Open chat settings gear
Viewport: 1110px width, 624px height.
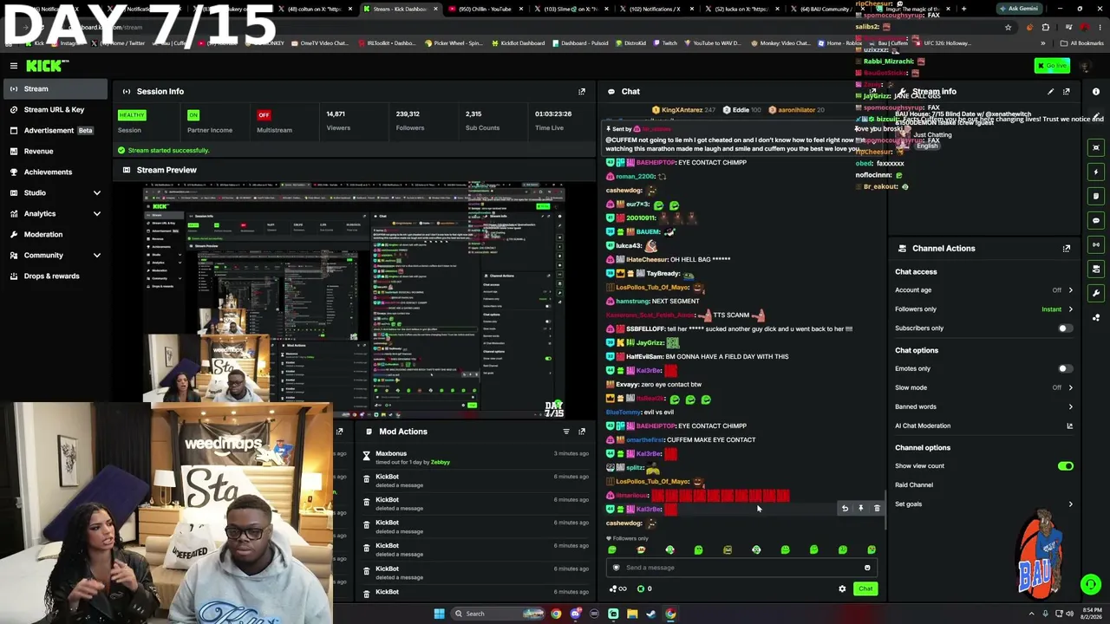coord(842,589)
